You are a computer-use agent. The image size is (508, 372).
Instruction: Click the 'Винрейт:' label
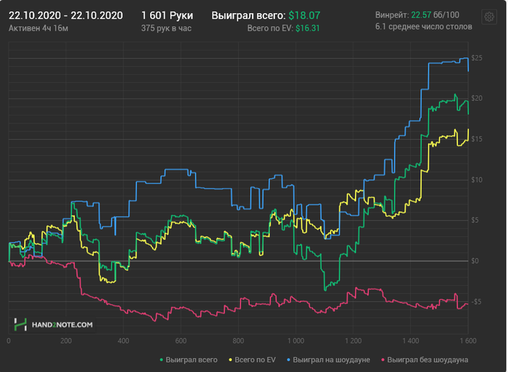(x=392, y=15)
